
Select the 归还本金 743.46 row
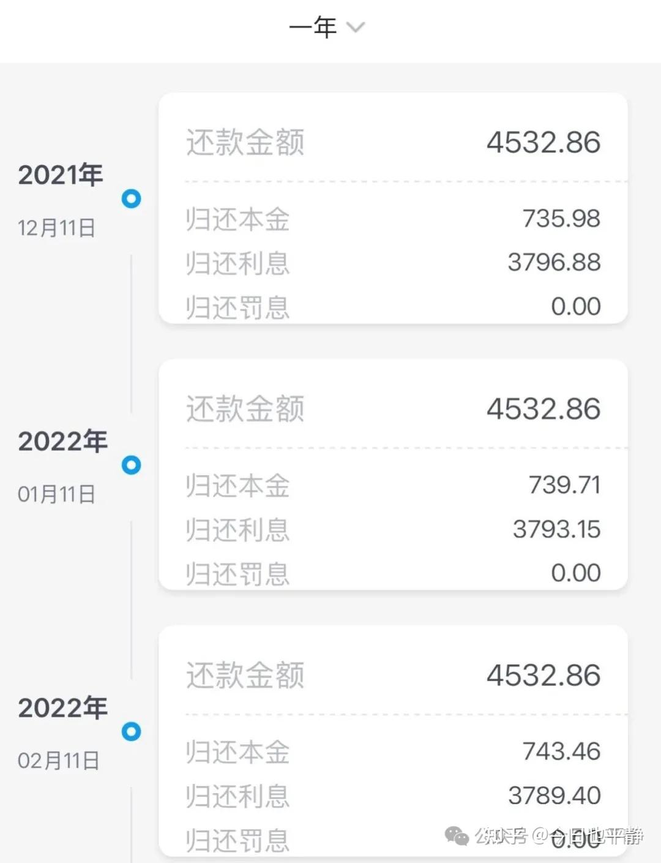tap(393, 752)
